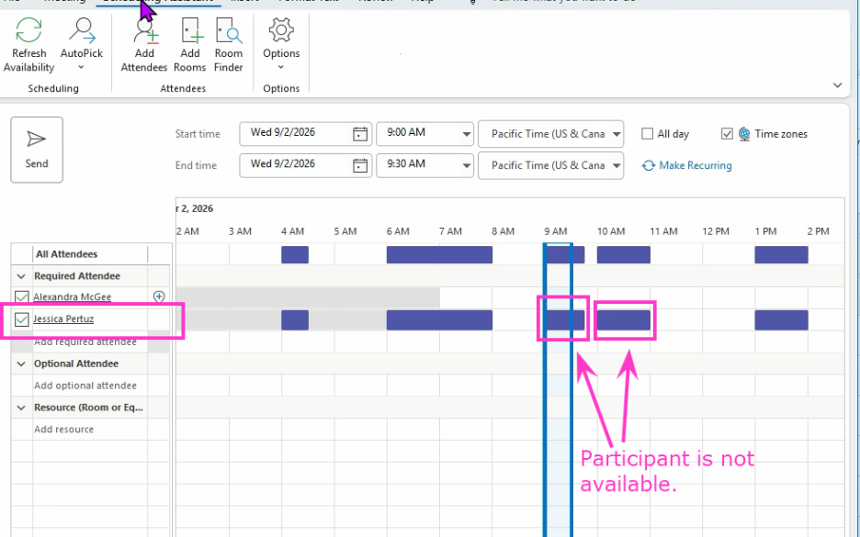The width and height of the screenshot is (860, 537).
Task: Collapse the Optional Attendee group
Action: [x=21, y=364]
